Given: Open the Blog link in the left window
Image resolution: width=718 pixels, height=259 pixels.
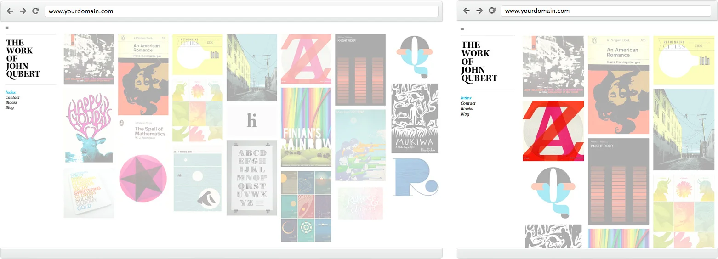Looking at the screenshot, I should [10, 107].
